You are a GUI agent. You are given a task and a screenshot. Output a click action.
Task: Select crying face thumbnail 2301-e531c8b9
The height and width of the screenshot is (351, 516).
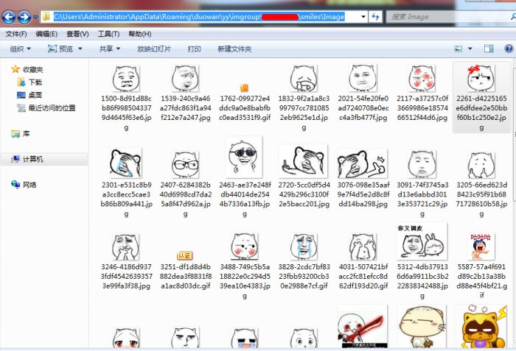126,163
